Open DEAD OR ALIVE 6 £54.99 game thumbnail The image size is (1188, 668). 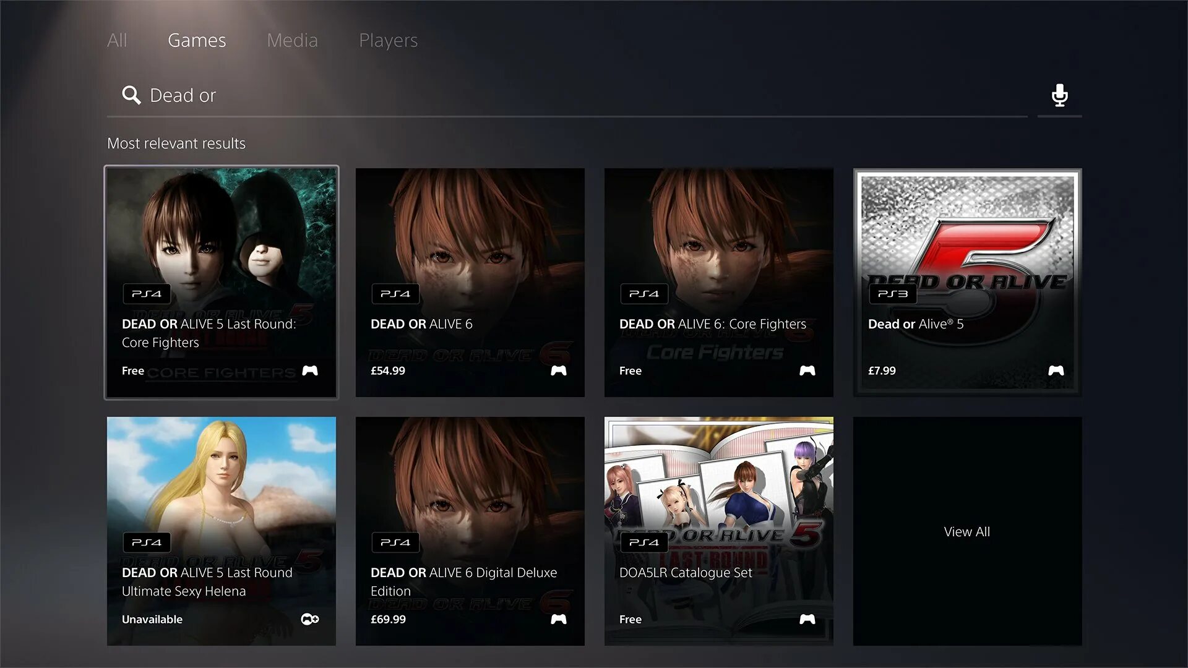coord(470,235)
